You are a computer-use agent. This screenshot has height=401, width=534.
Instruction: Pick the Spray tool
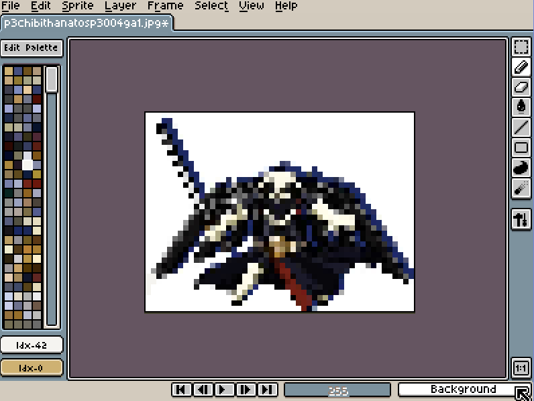[x=521, y=188]
